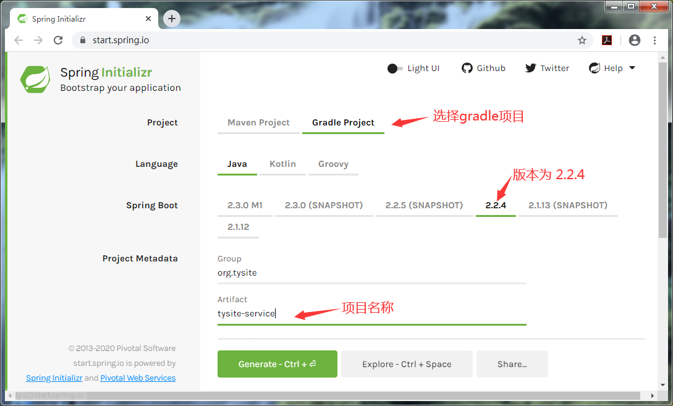Expand the Help dropdown menu
This screenshot has height=406, width=673.
[631, 68]
